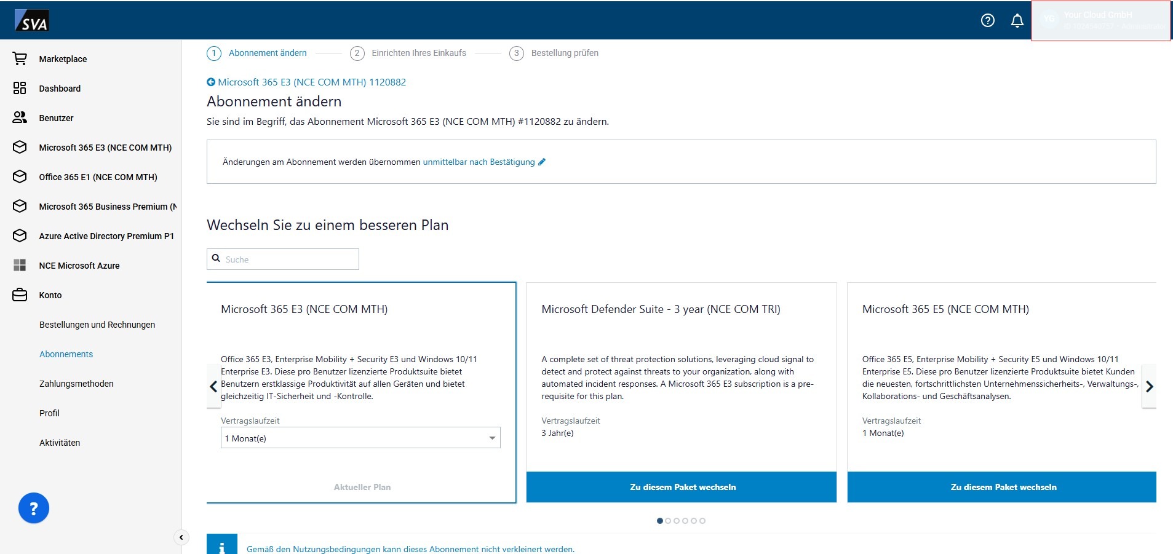The width and height of the screenshot is (1173, 554).
Task: Click the pencil edit icon after 'unmittelbar nach Bestätigung'
Action: 542,162
